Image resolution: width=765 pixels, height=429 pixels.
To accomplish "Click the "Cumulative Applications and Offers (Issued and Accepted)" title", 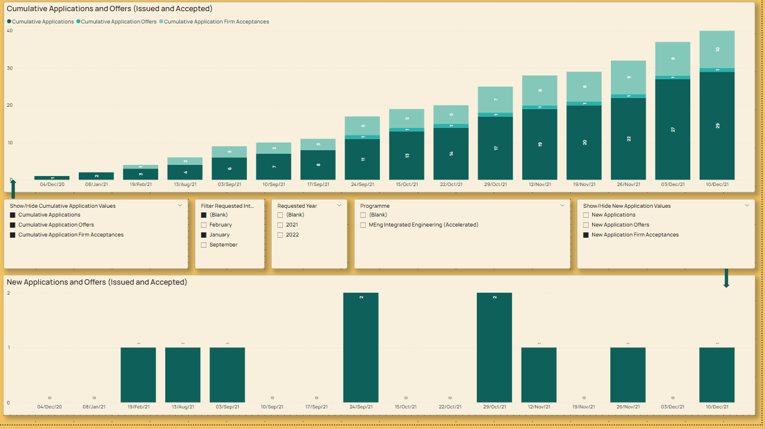I will [x=109, y=9].
